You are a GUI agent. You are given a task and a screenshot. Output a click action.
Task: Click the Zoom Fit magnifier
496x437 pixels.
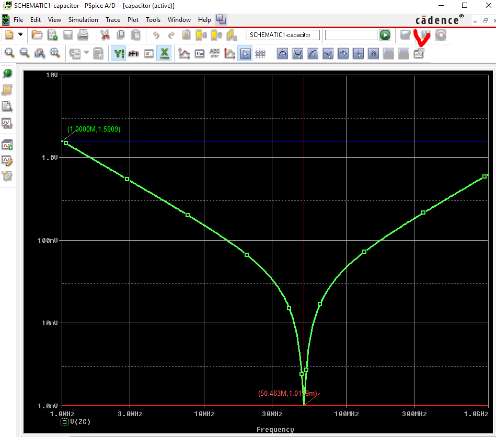tap(55, 53)
